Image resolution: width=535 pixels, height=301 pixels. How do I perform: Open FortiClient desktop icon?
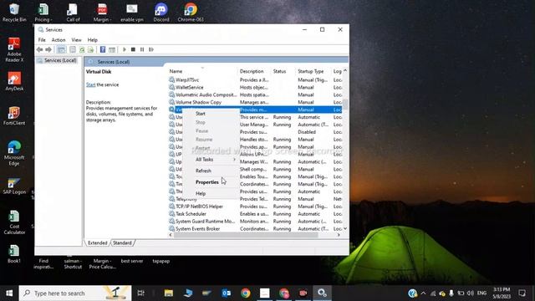(x=14, y=116)
